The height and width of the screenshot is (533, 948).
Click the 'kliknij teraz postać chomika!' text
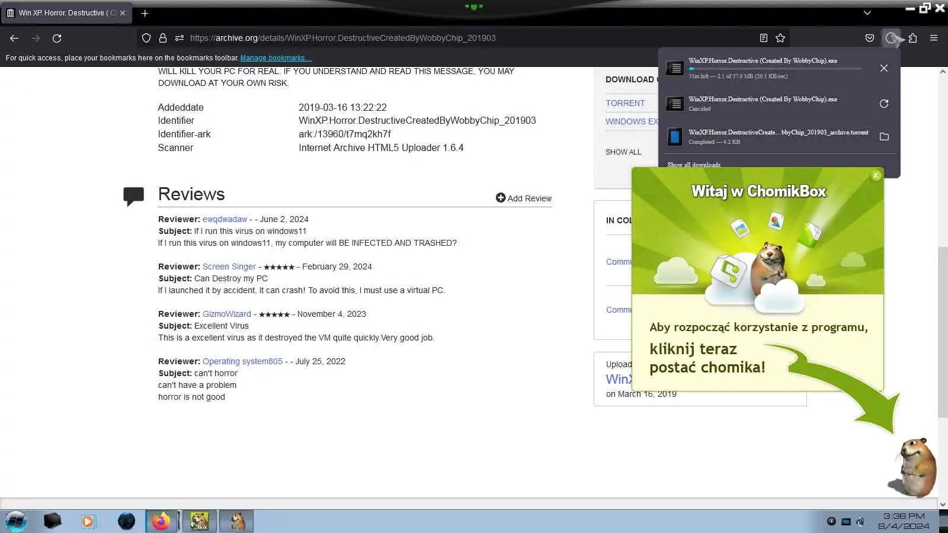tap(707, 358)
